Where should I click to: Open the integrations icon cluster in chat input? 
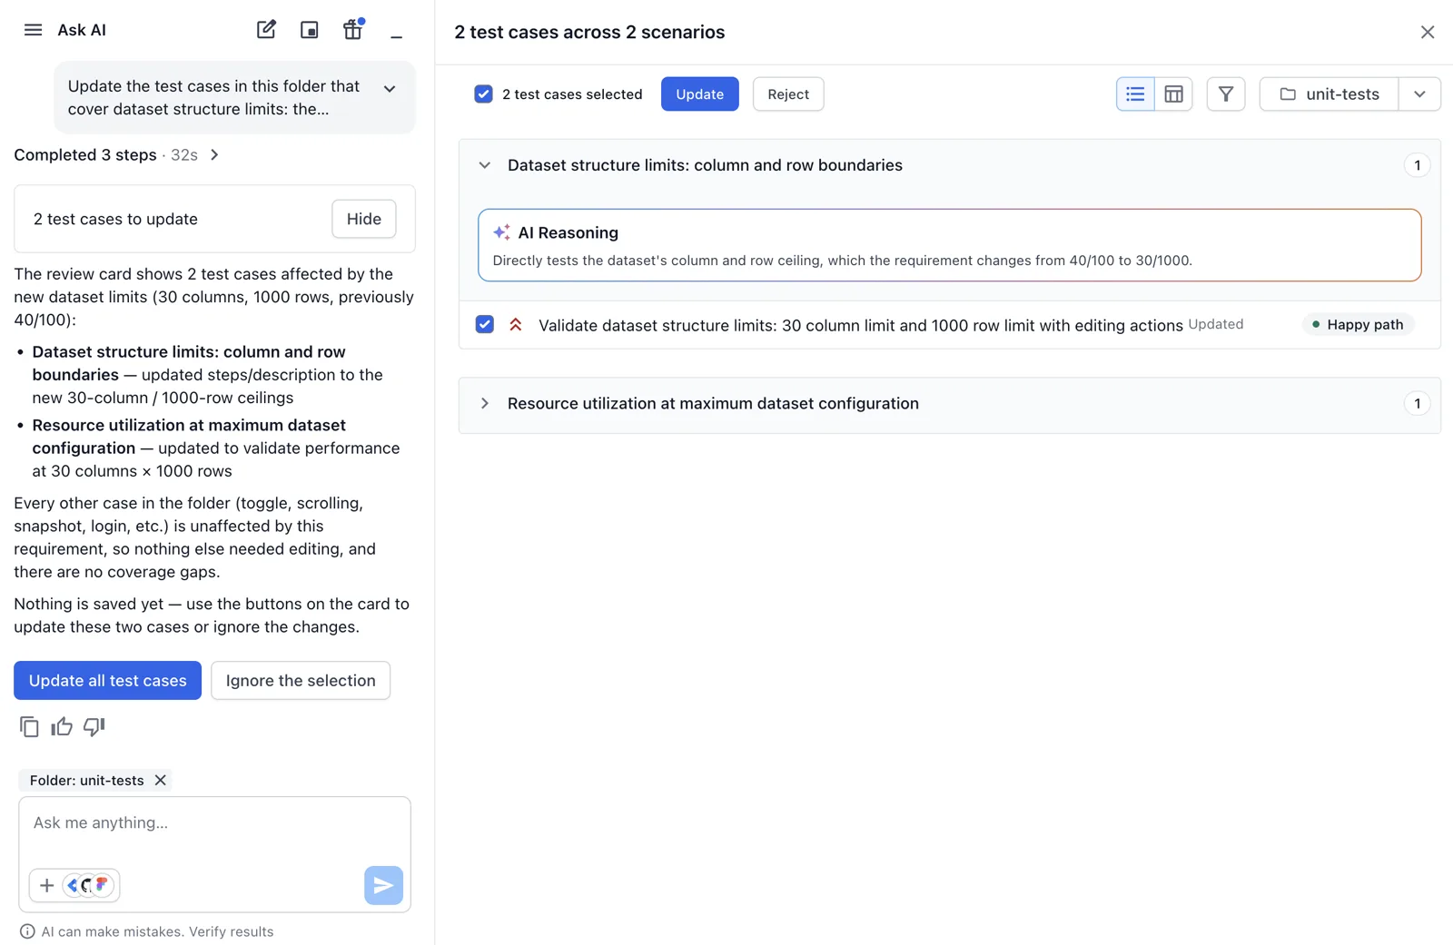tap(89, 885)
